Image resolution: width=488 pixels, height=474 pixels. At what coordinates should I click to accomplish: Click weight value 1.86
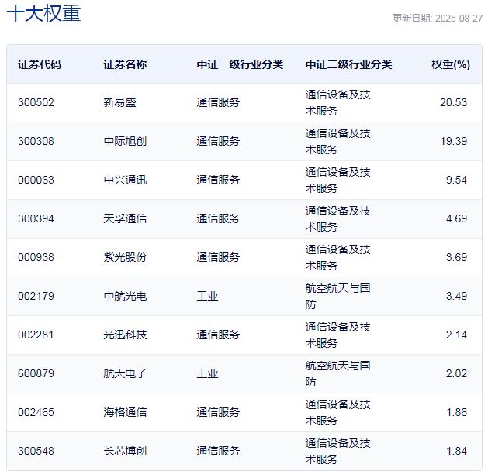pyautogui.click(x=456, y=412)
